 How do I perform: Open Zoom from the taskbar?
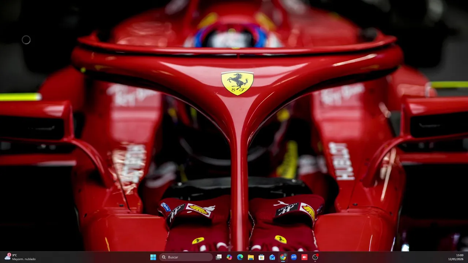[x=294, y=257]
